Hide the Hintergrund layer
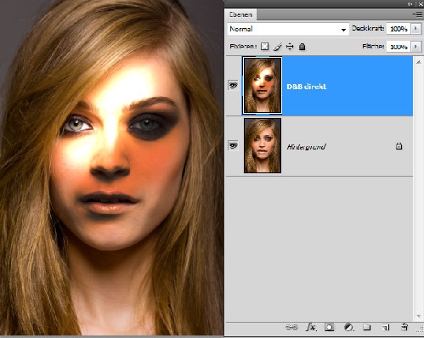This screenshot has height=338, width=424. coord(233,145)
